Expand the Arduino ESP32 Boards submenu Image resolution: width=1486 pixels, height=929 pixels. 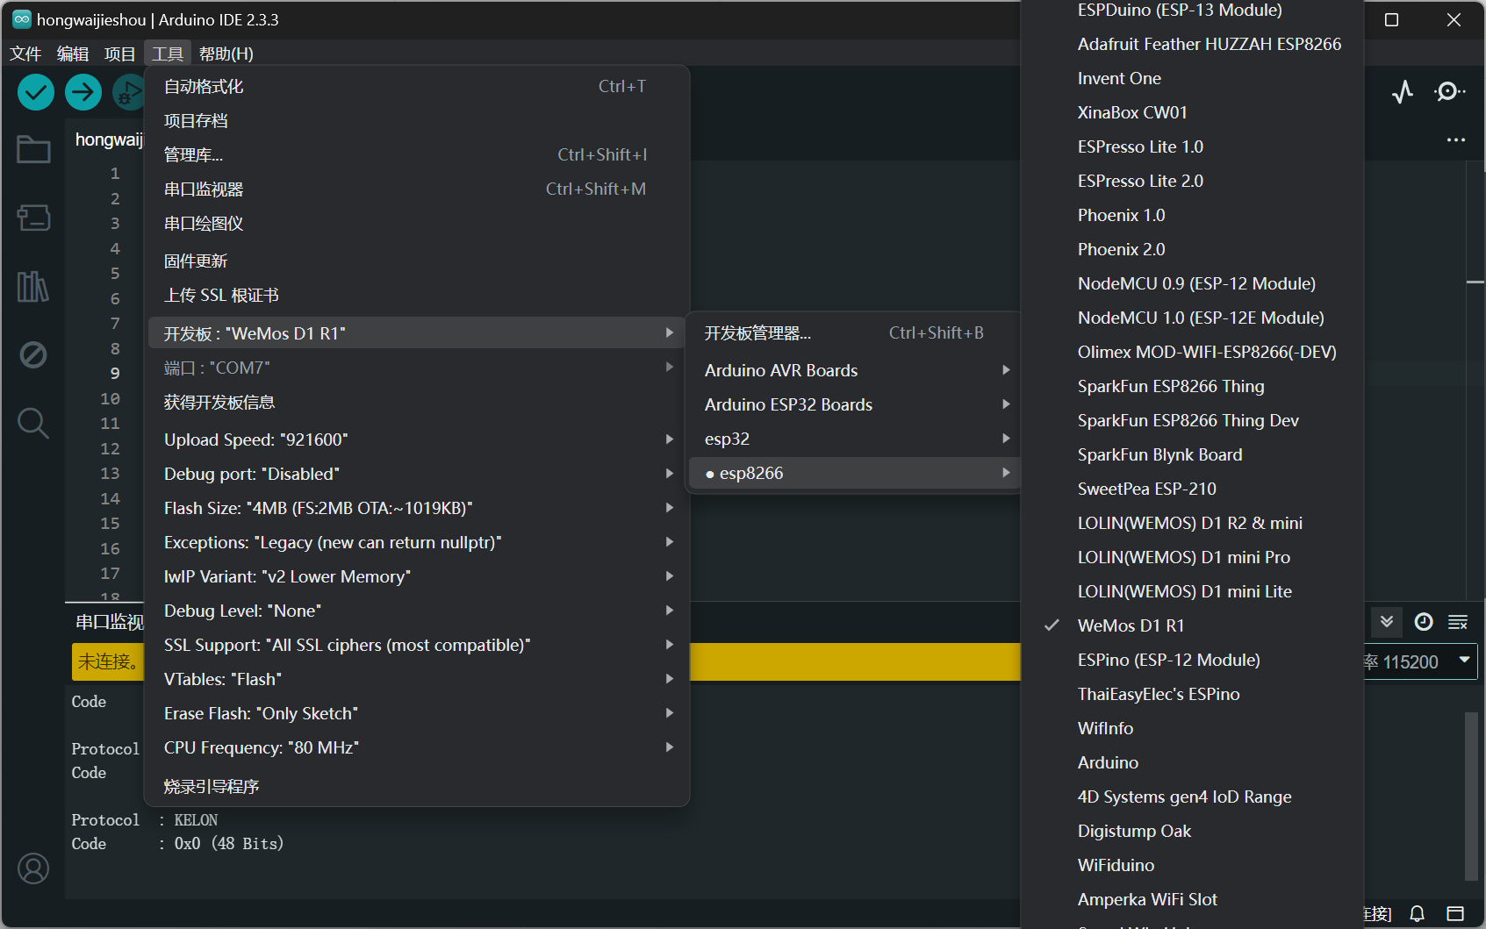[x=855, y=404]
